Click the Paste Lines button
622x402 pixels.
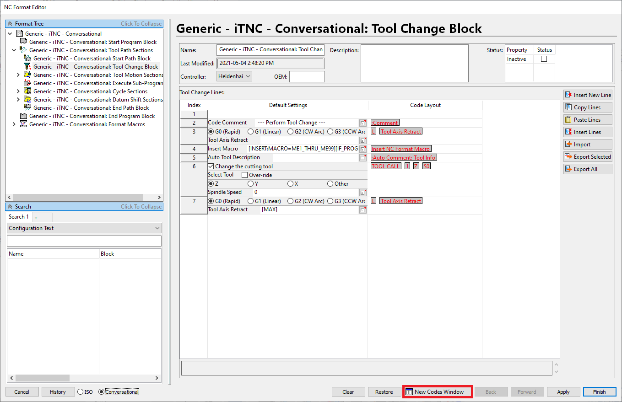tap(588, 119)
